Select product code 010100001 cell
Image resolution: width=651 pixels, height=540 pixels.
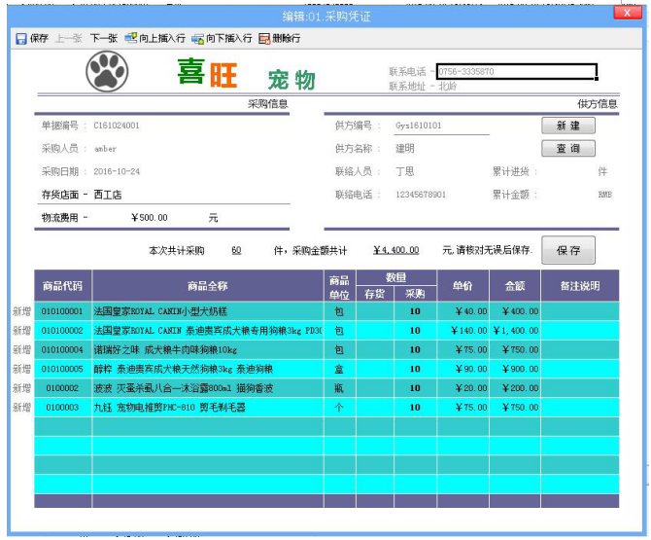63,311
